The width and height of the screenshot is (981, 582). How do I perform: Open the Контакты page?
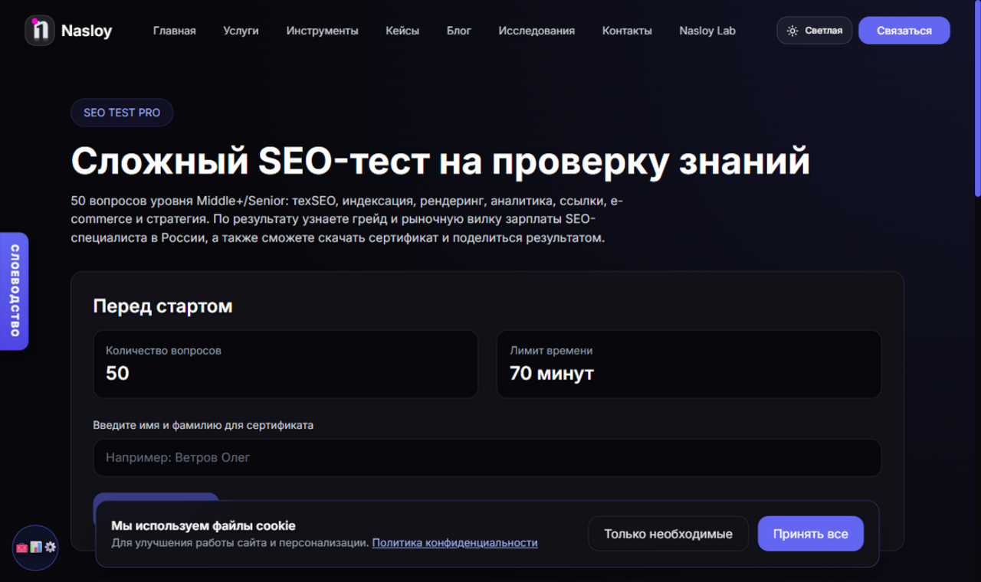(627, 31)
